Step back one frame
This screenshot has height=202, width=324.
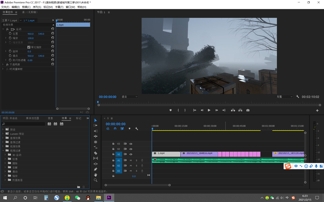(x=202, y=110)
